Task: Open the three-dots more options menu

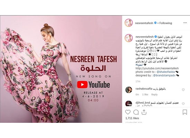Action: [x=185, y=23]
